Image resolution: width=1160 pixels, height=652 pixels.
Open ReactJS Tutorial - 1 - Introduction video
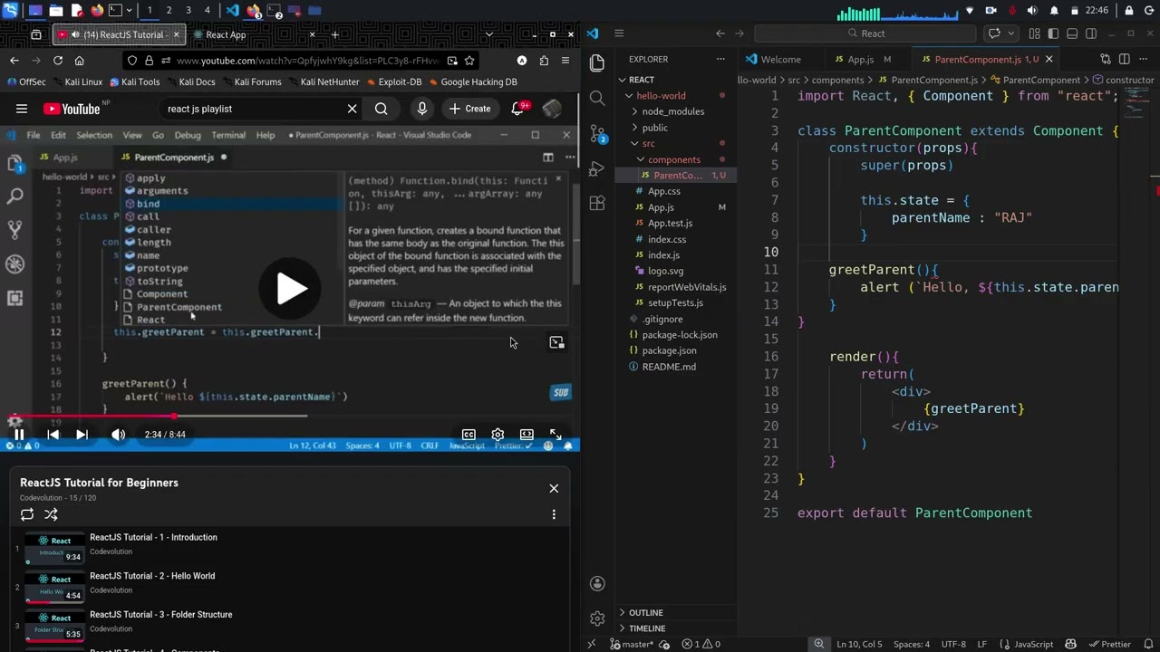pos(153,537)
